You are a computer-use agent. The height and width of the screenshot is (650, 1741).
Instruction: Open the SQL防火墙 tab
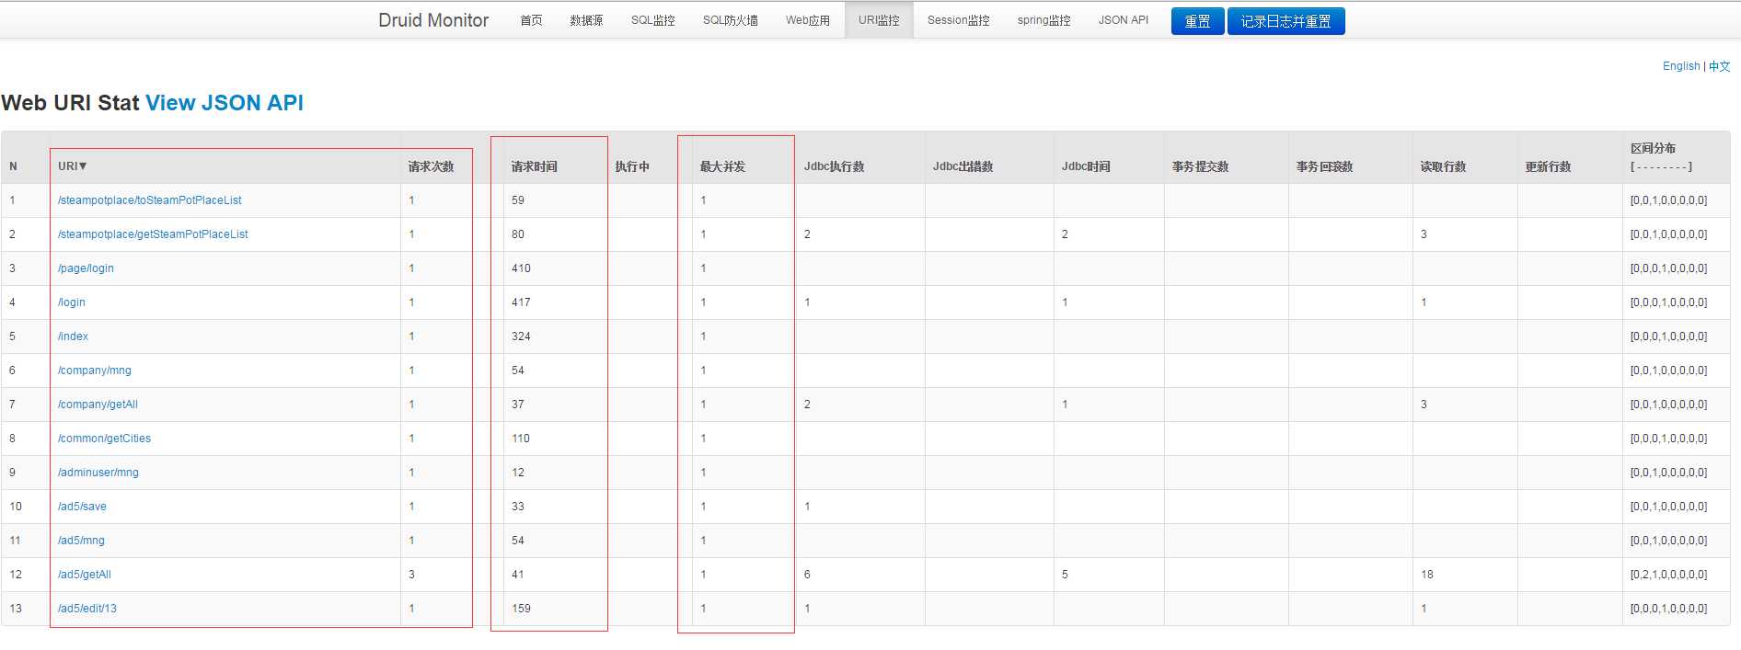(731, 20)
